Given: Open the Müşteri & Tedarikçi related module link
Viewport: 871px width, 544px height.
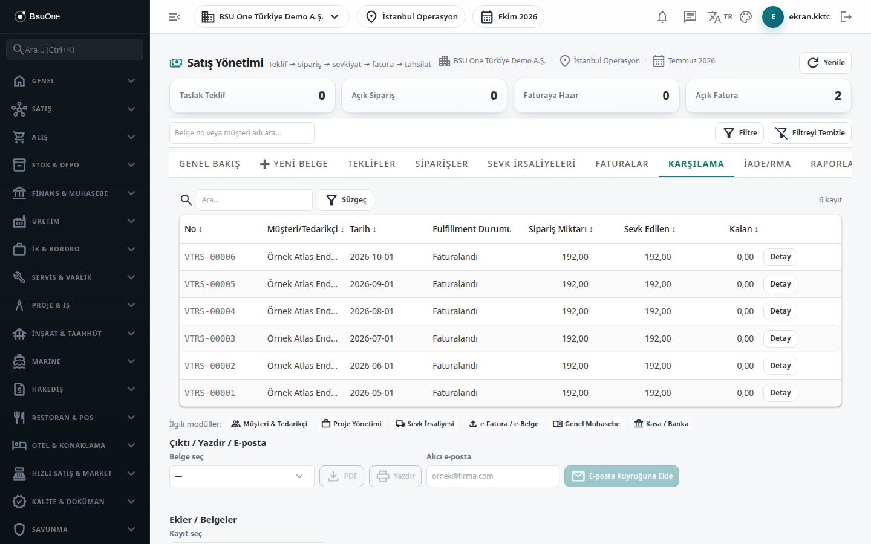Looking at the screenshot, I should click(x=269, y=424).
